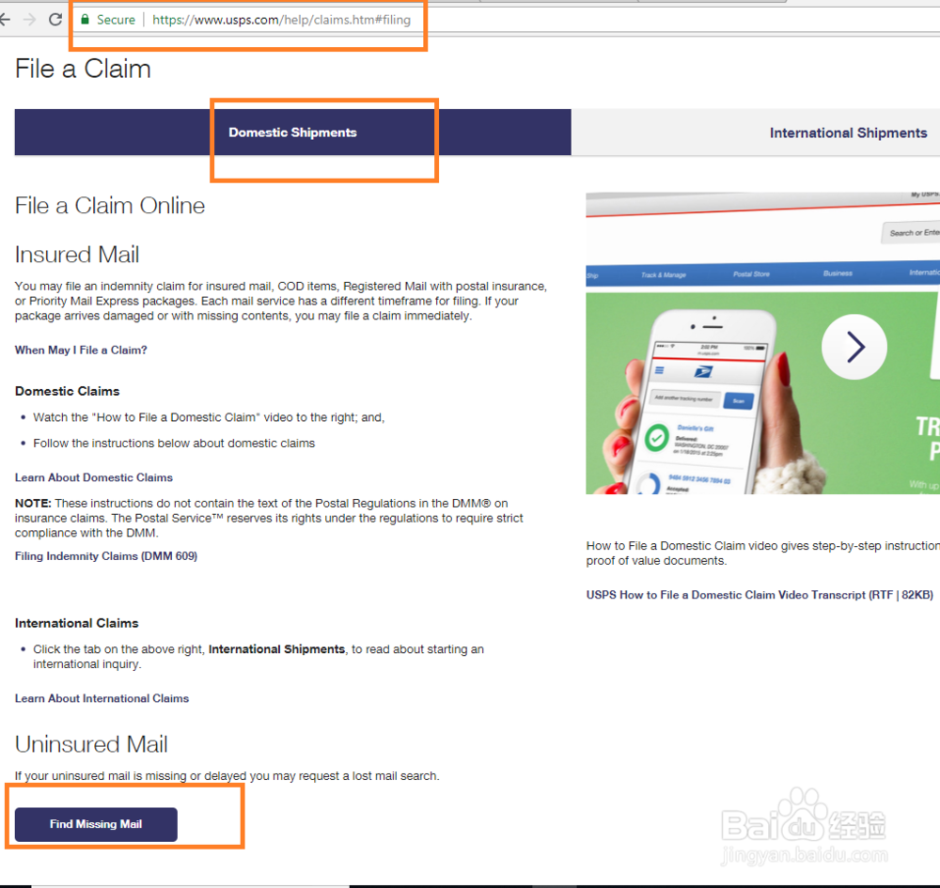
Task: Click the Insured Mail heading
Action: (77, 255)
